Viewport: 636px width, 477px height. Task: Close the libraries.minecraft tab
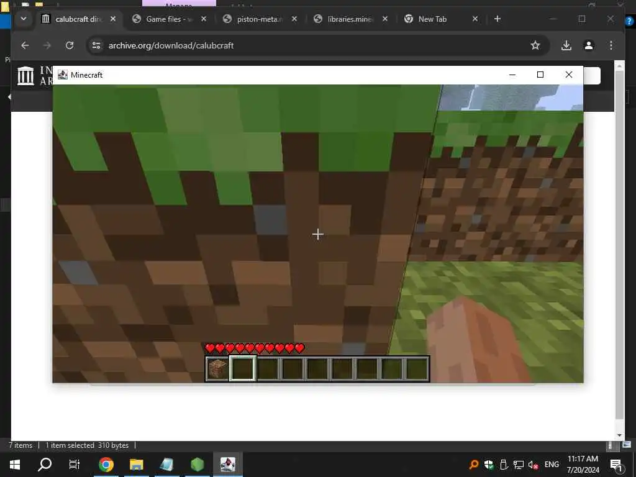click(x=385, y=19)
